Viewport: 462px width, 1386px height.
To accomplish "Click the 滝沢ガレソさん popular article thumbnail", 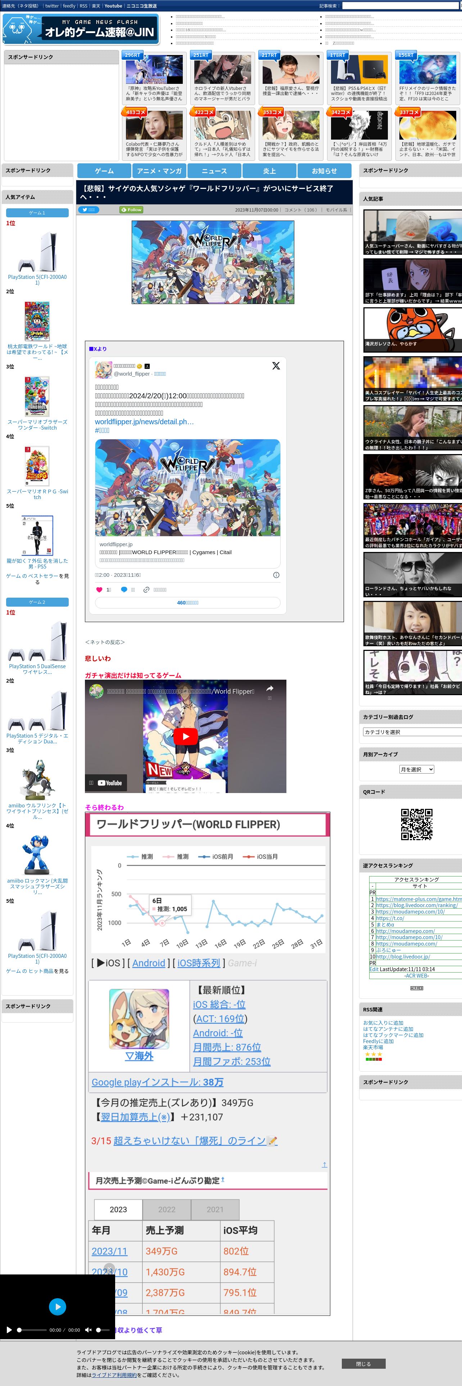I will (x=412, y=329).
